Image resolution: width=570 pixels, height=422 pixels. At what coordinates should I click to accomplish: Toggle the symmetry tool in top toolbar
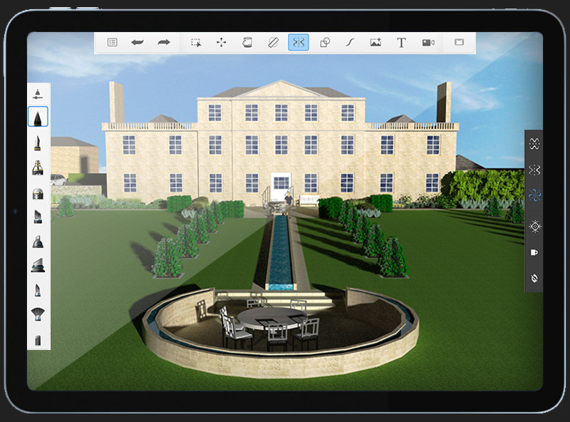(299, 43)
